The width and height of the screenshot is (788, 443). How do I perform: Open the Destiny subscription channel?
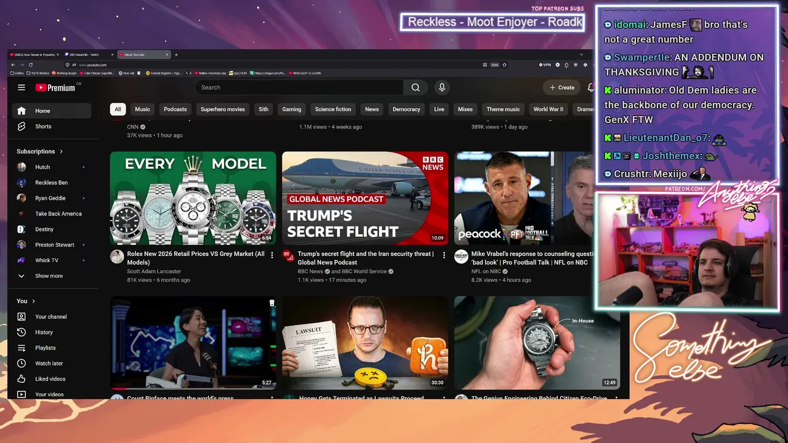click(52, 229)
